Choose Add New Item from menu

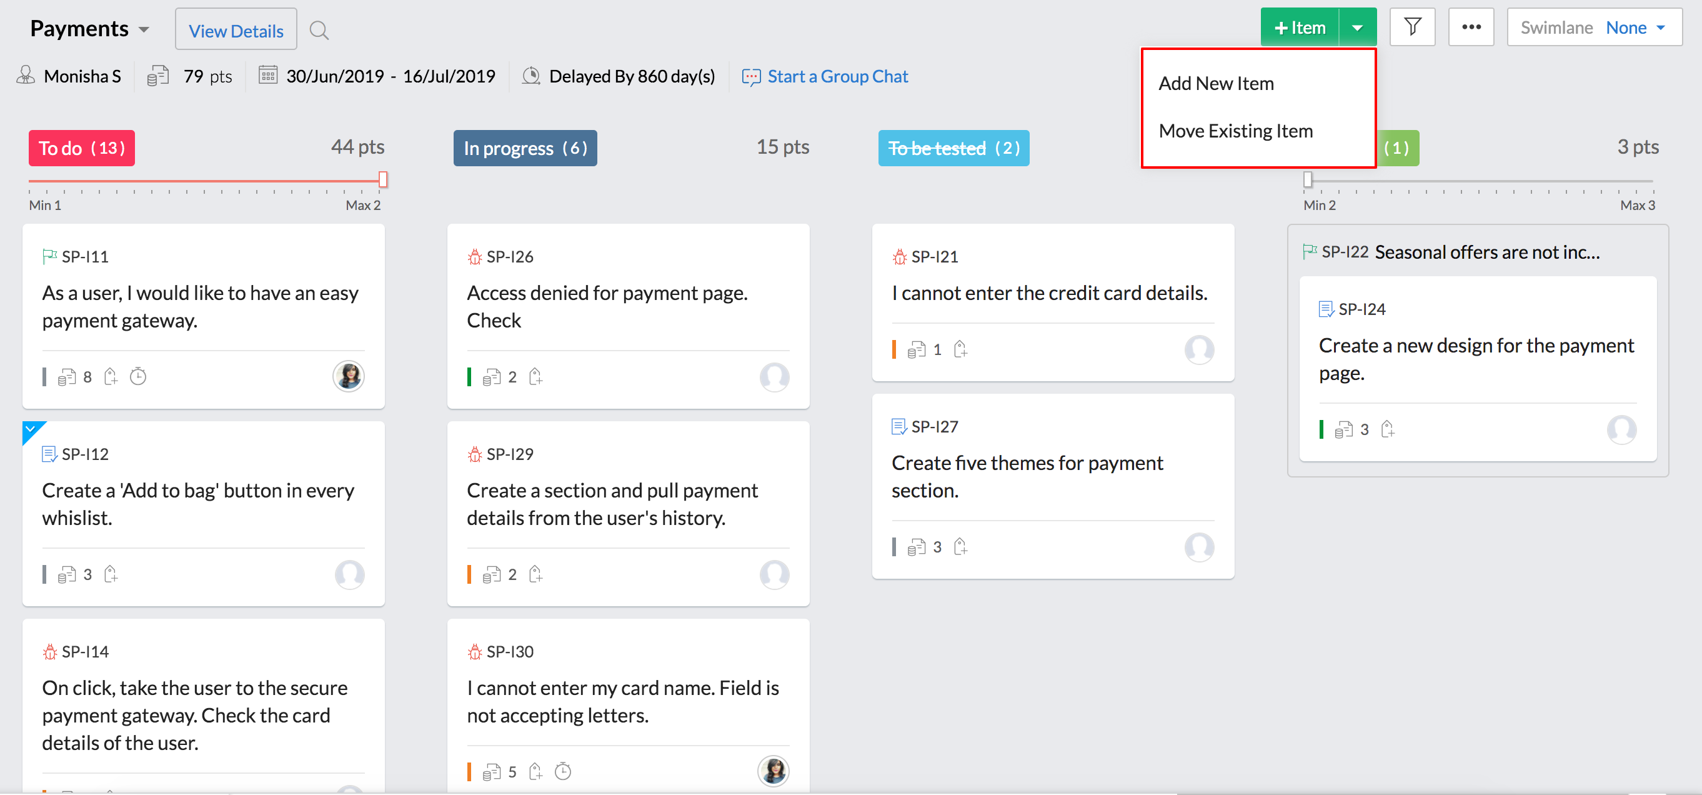(1216, 83)
